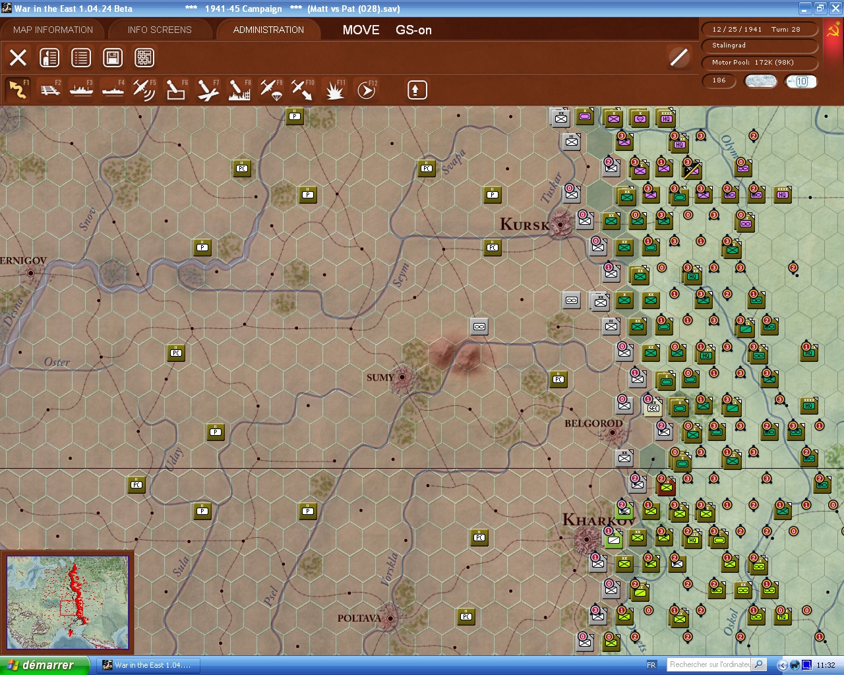Image resolution: width=844 pixels, height=675 pixels.
Task: Click the Vorskla river label
Action: click(x=390, y=569)
